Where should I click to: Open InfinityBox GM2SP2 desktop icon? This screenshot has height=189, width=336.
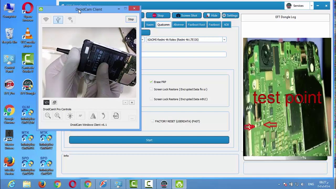tap(46, 165)
